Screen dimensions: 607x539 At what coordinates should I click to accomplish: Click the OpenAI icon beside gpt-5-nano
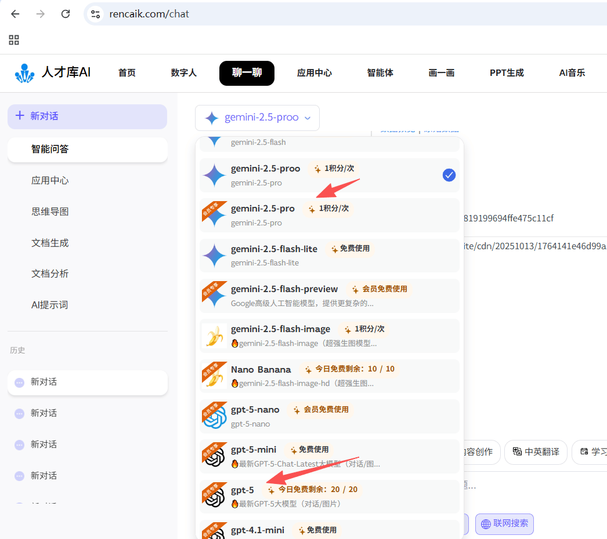(214, 416)
